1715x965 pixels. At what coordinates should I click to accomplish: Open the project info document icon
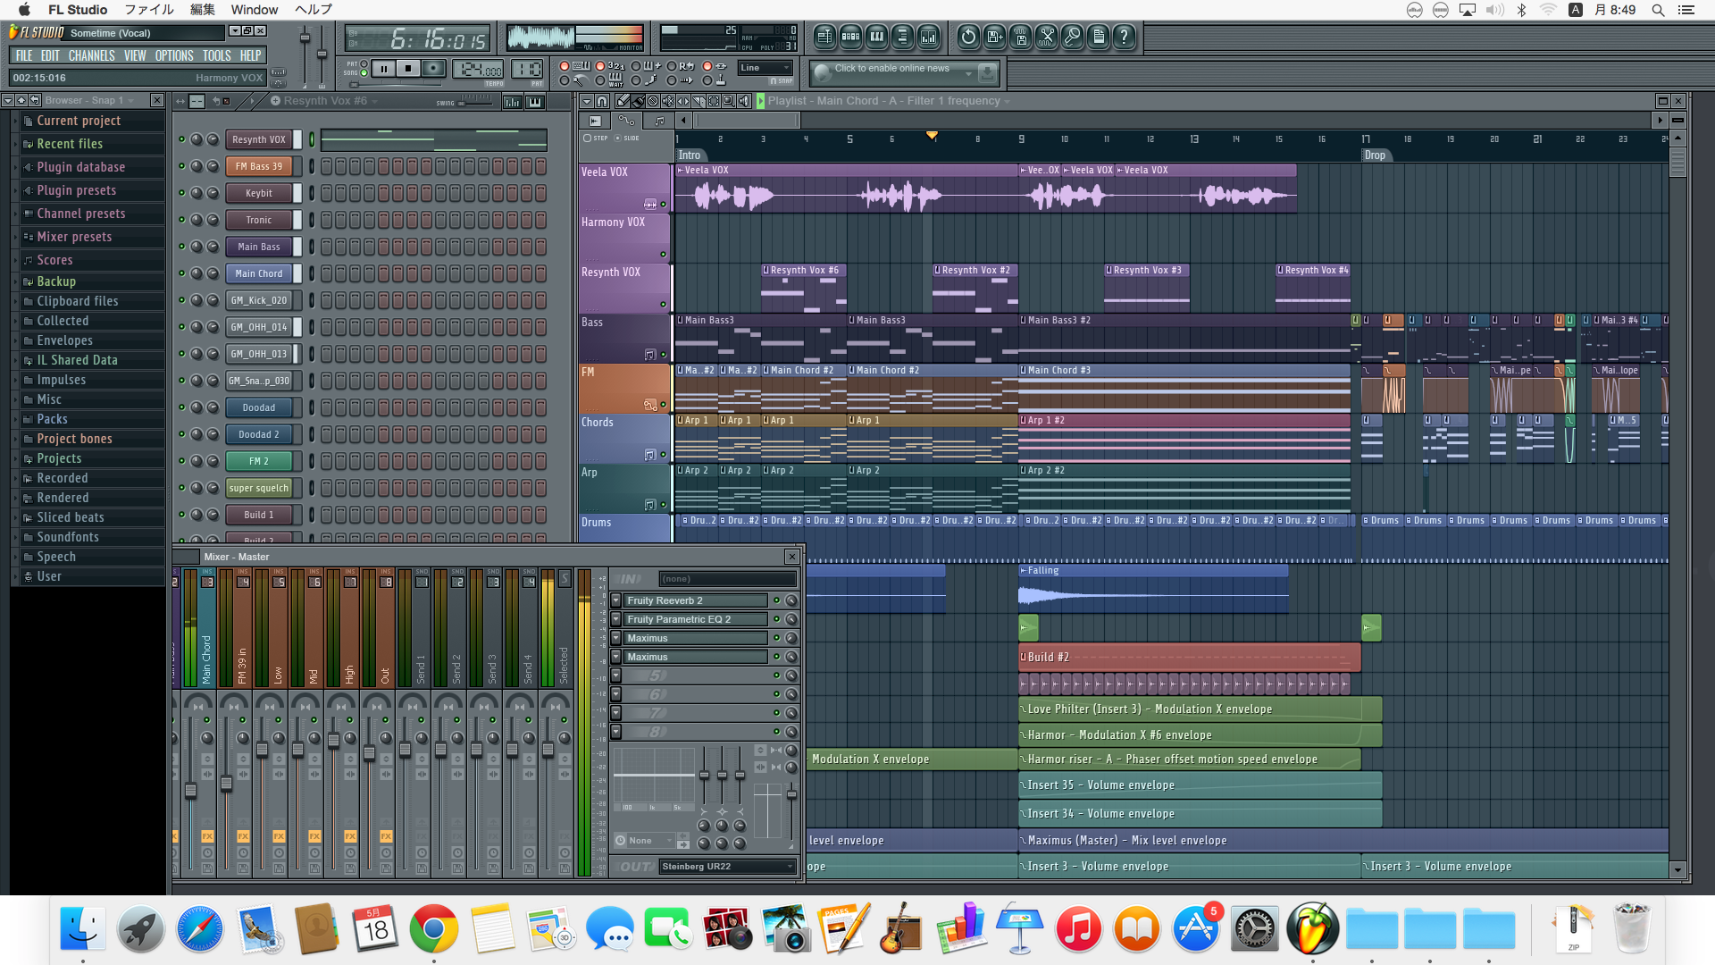(1098, 37)
